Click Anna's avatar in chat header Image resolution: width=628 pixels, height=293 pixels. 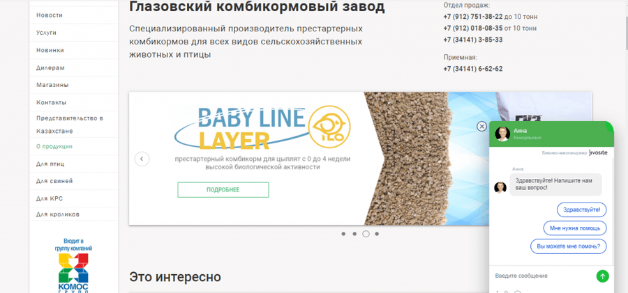click(x=502, y=134)
